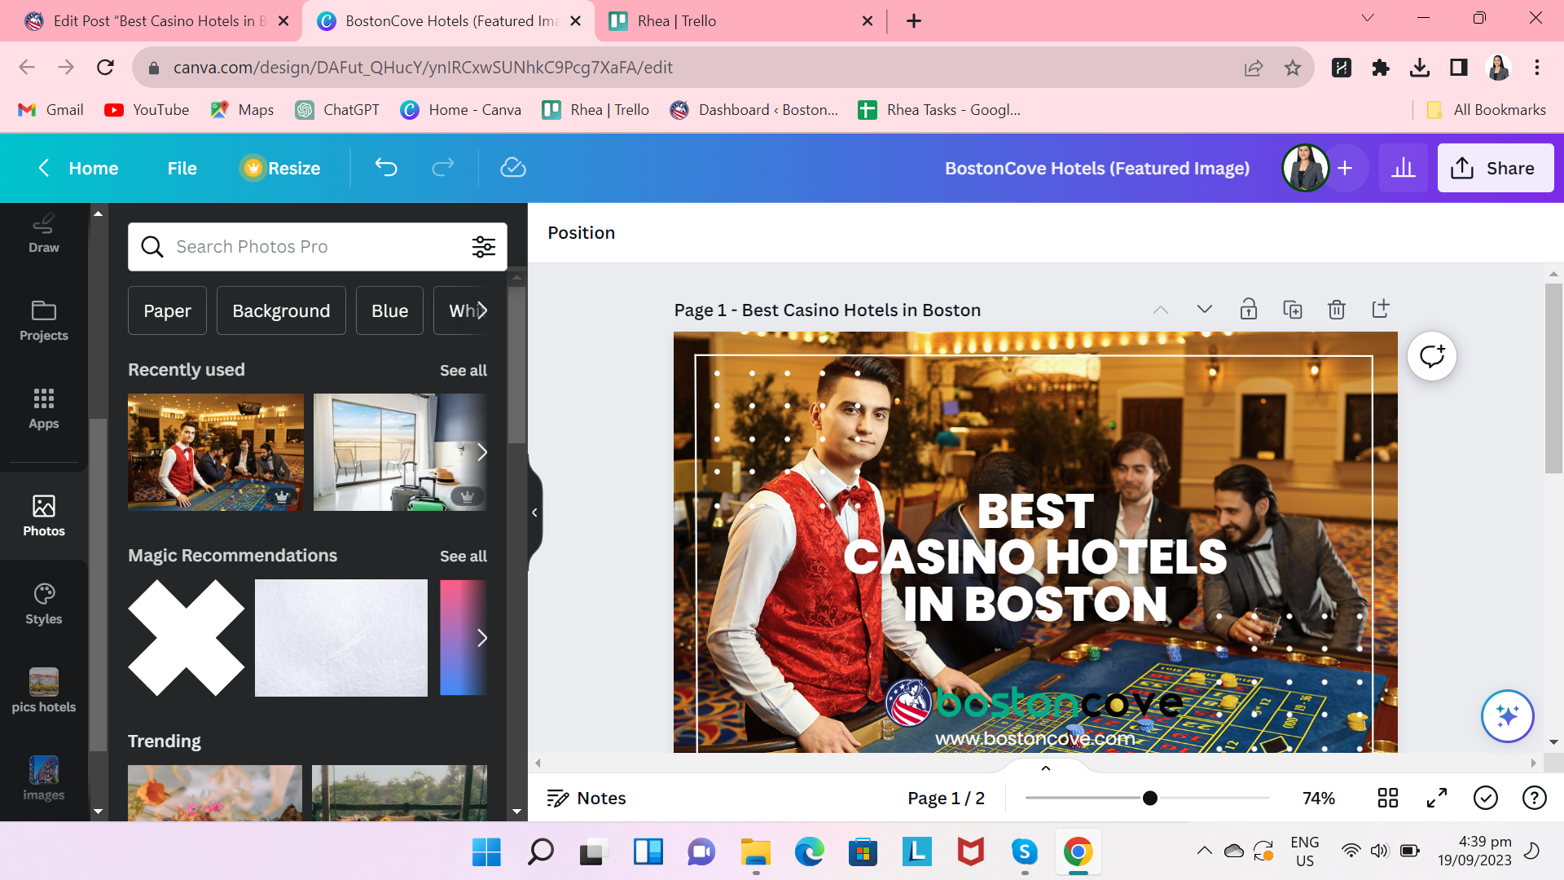1564x880 pixels.
Task: Click the cloud save status icon
Action: pos(512,168)
